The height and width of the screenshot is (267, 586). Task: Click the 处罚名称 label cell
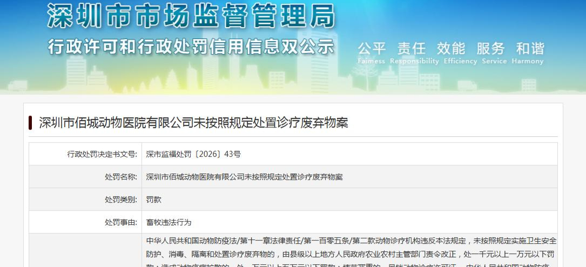click(x=85, y=177)
